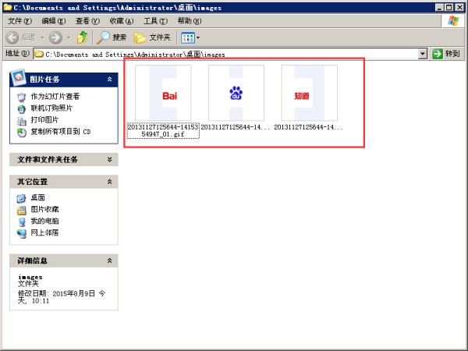This screenshot has height=351, width=468.
Task: Click the printer icon beside 打印图片
Action: [x=22, y=121]
